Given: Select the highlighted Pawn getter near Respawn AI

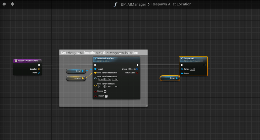Looking at the screenshot, I should (170, 78).
